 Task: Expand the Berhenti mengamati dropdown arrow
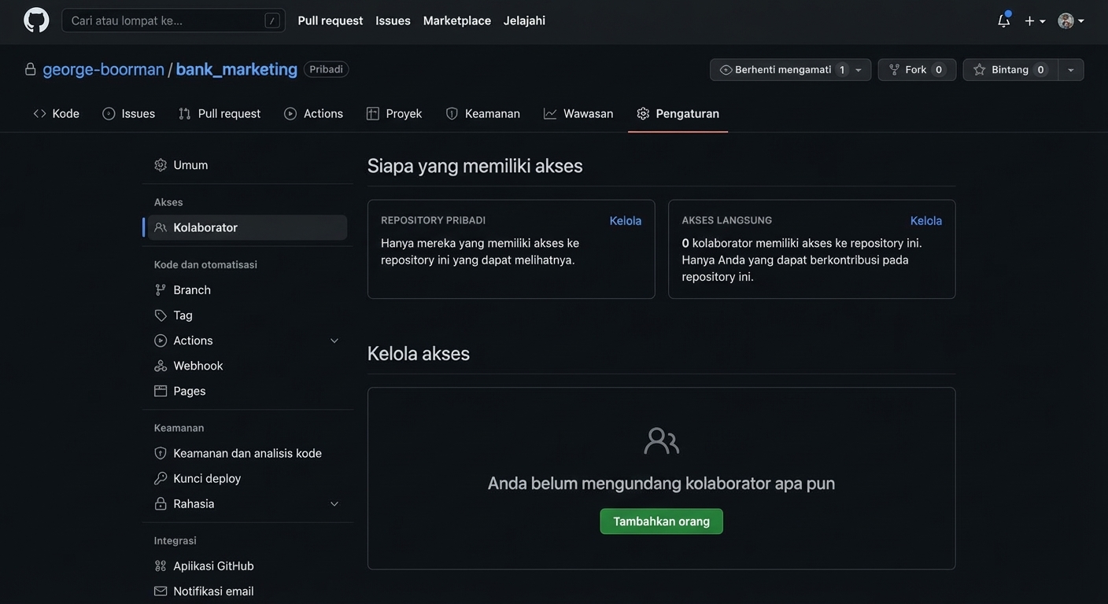click(859, 70)
